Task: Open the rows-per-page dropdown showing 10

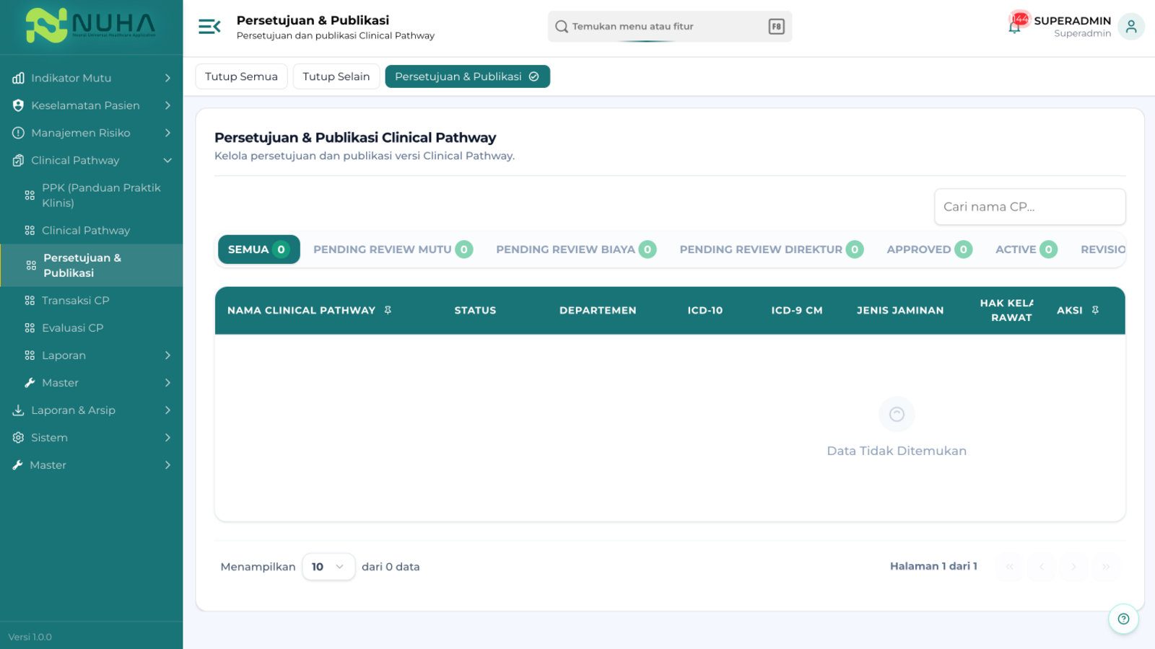Action: (x=328, y=567)
